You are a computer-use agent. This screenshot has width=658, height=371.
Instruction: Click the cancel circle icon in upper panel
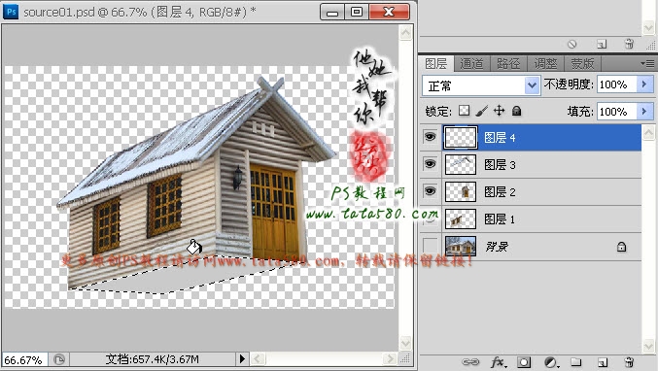pyautogui.click(x=571, y=44)
